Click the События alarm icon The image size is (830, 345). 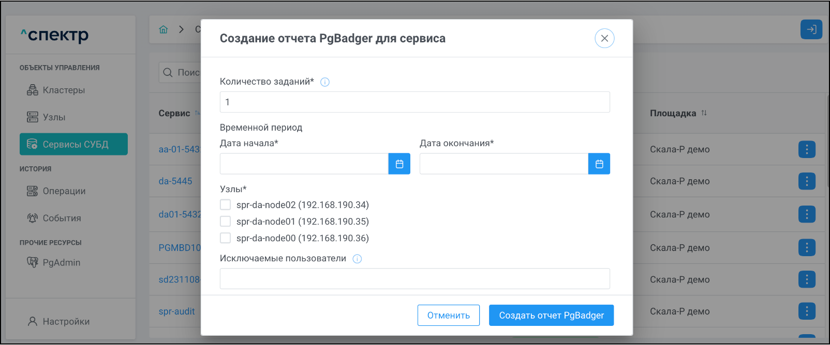point(33,218)
